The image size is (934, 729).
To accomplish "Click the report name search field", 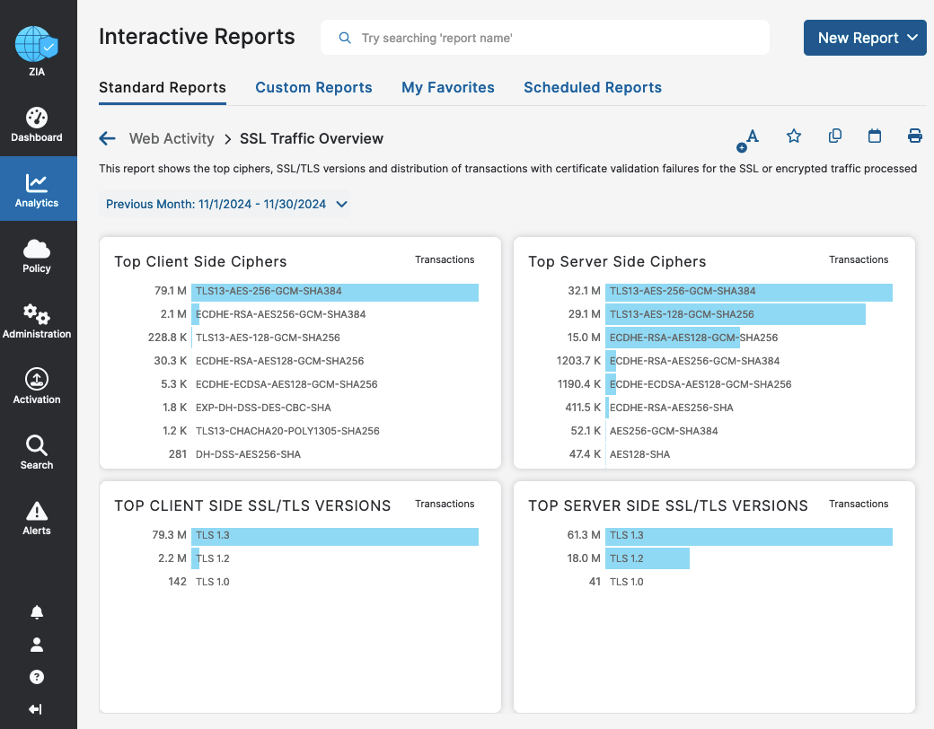I will click(545, 38).
